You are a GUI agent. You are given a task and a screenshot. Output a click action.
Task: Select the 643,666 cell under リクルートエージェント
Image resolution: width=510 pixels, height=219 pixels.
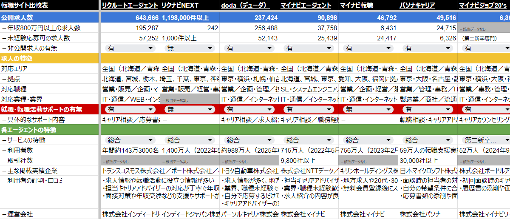tap(130, 18)
